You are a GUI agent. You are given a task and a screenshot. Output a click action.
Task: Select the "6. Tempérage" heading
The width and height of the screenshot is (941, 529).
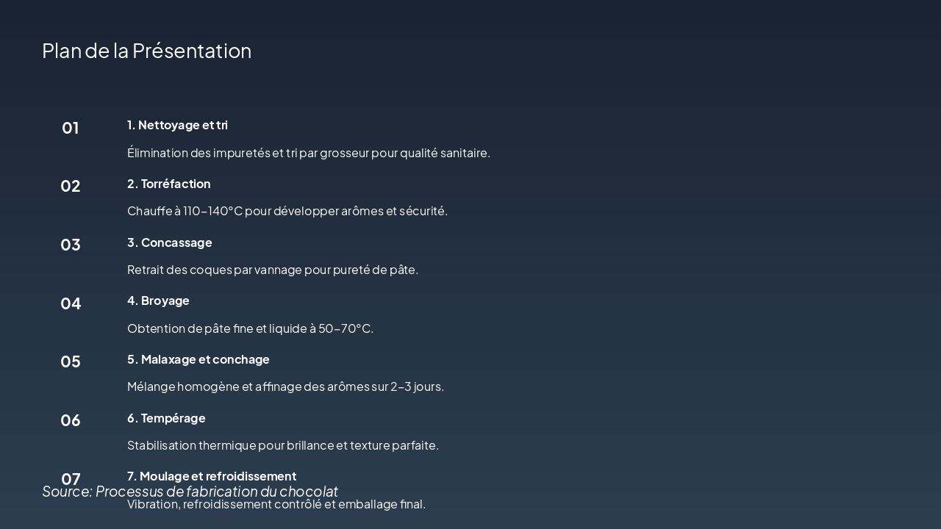(166, 418)
